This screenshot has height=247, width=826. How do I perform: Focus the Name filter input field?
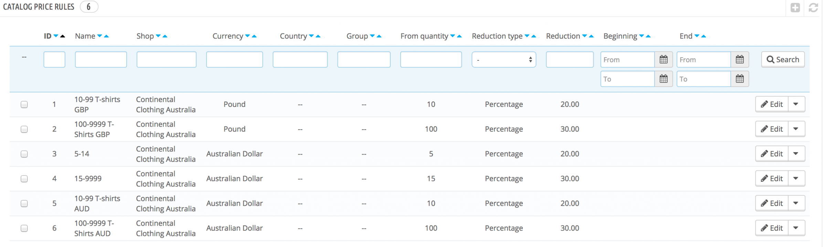(x=101, y=59)
